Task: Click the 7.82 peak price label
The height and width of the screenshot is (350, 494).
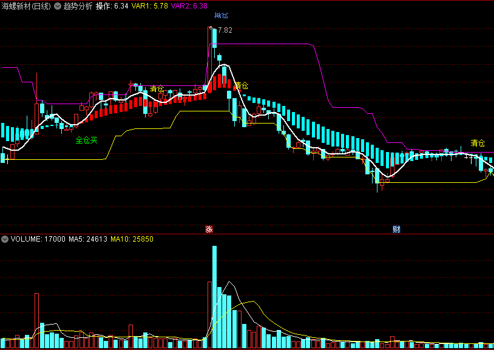Action: point(225,30)
